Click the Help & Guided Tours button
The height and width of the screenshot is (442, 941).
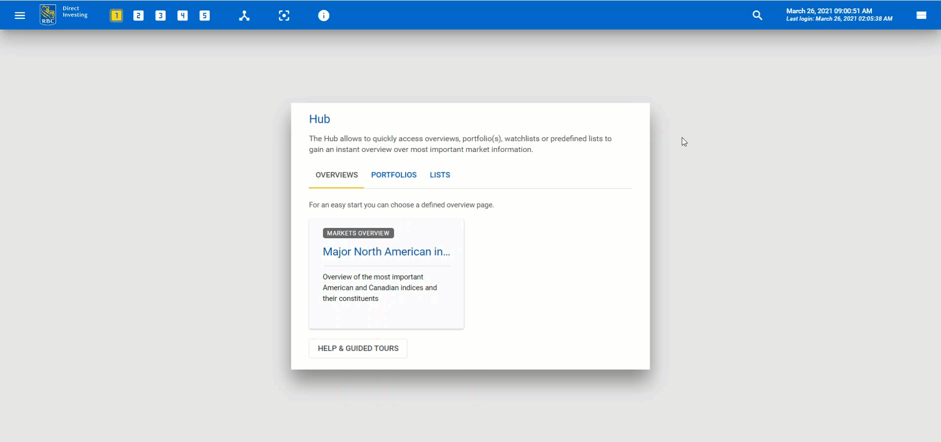[x=358, y=348]
